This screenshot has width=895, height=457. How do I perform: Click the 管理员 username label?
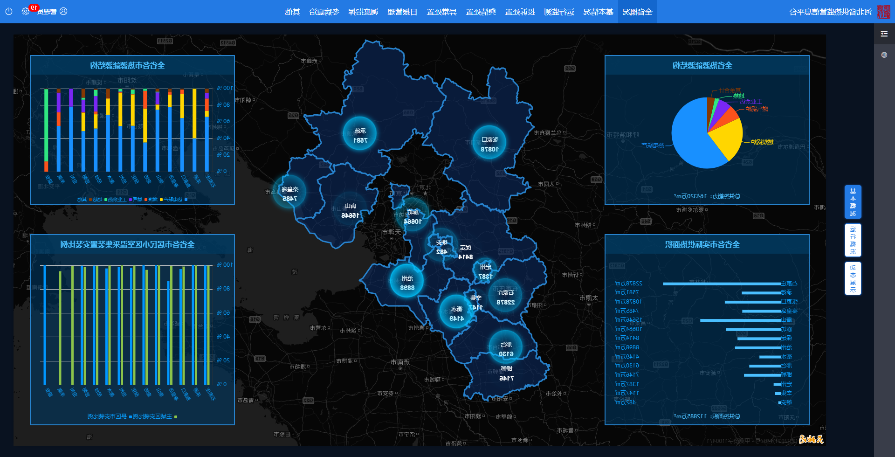click(x=47, y=12)
